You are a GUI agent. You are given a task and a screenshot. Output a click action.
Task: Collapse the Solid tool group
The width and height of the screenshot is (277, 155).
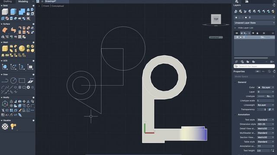coord(2,6)
